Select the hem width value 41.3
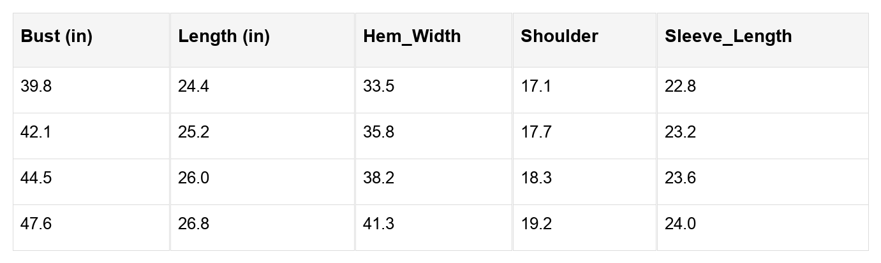This screenshot has height=263, width=881. click(x=378, y=224)
